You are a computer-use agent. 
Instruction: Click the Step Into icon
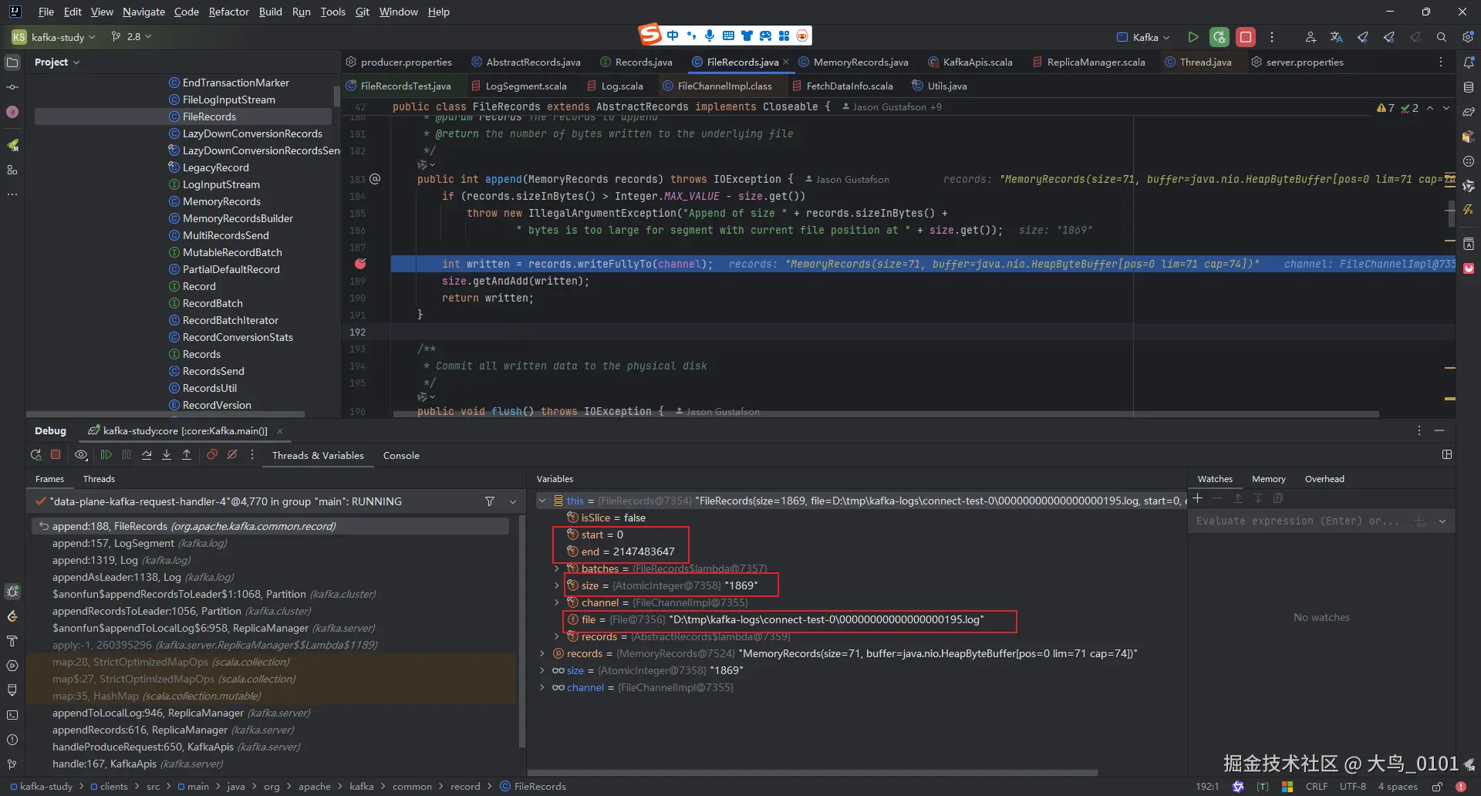(x=167, y=455)
